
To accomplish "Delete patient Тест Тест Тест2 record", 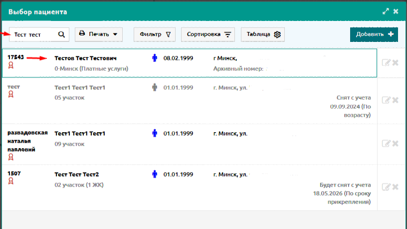I will [x=396, y=187].
